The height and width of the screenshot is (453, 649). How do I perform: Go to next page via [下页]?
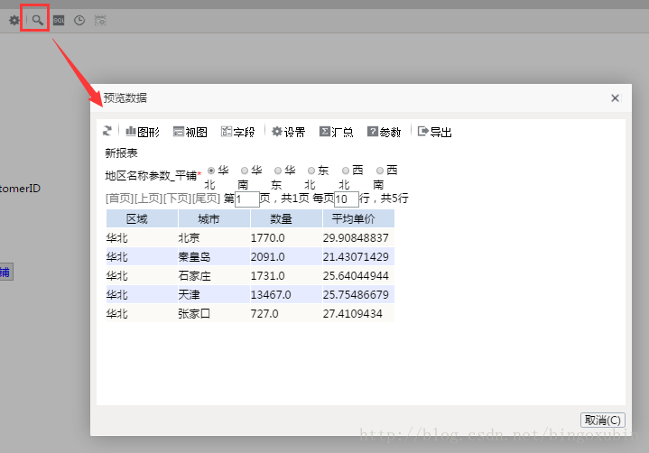177,199
